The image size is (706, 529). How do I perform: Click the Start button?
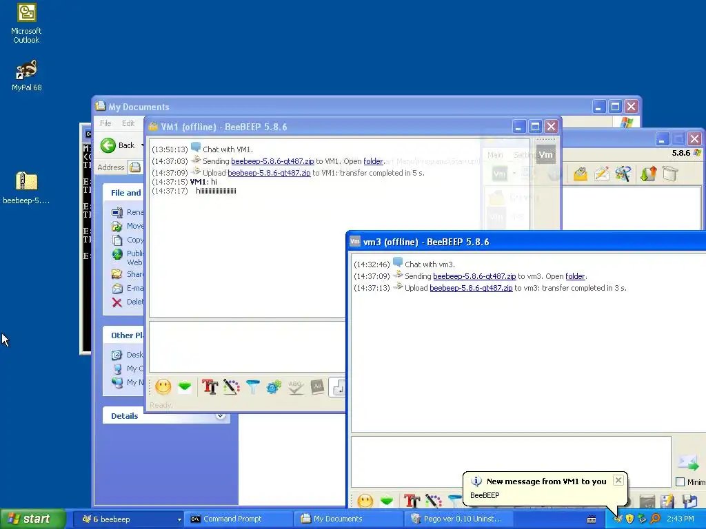point(33,519)
